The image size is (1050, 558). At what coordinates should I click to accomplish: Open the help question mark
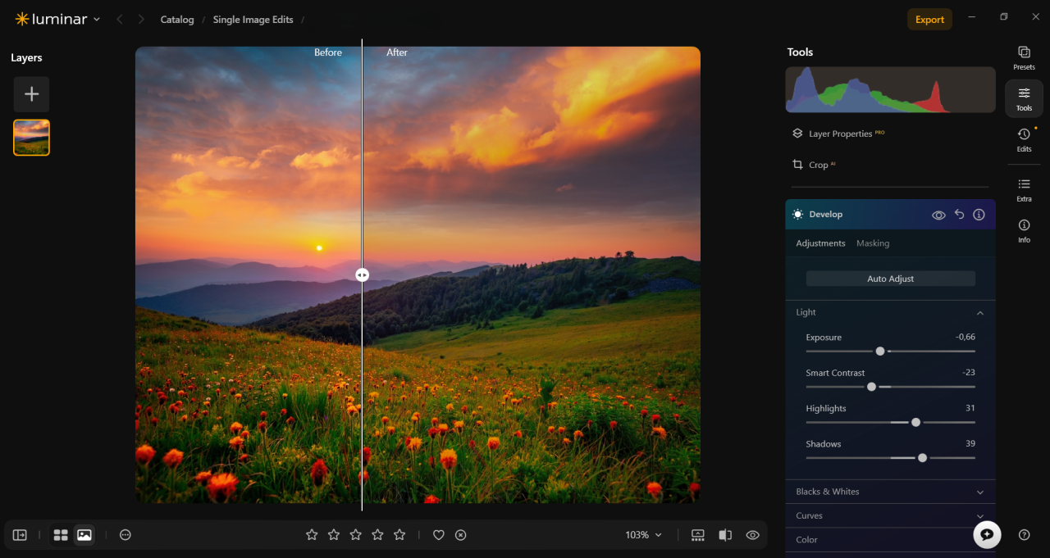[x=1024, y=534]
